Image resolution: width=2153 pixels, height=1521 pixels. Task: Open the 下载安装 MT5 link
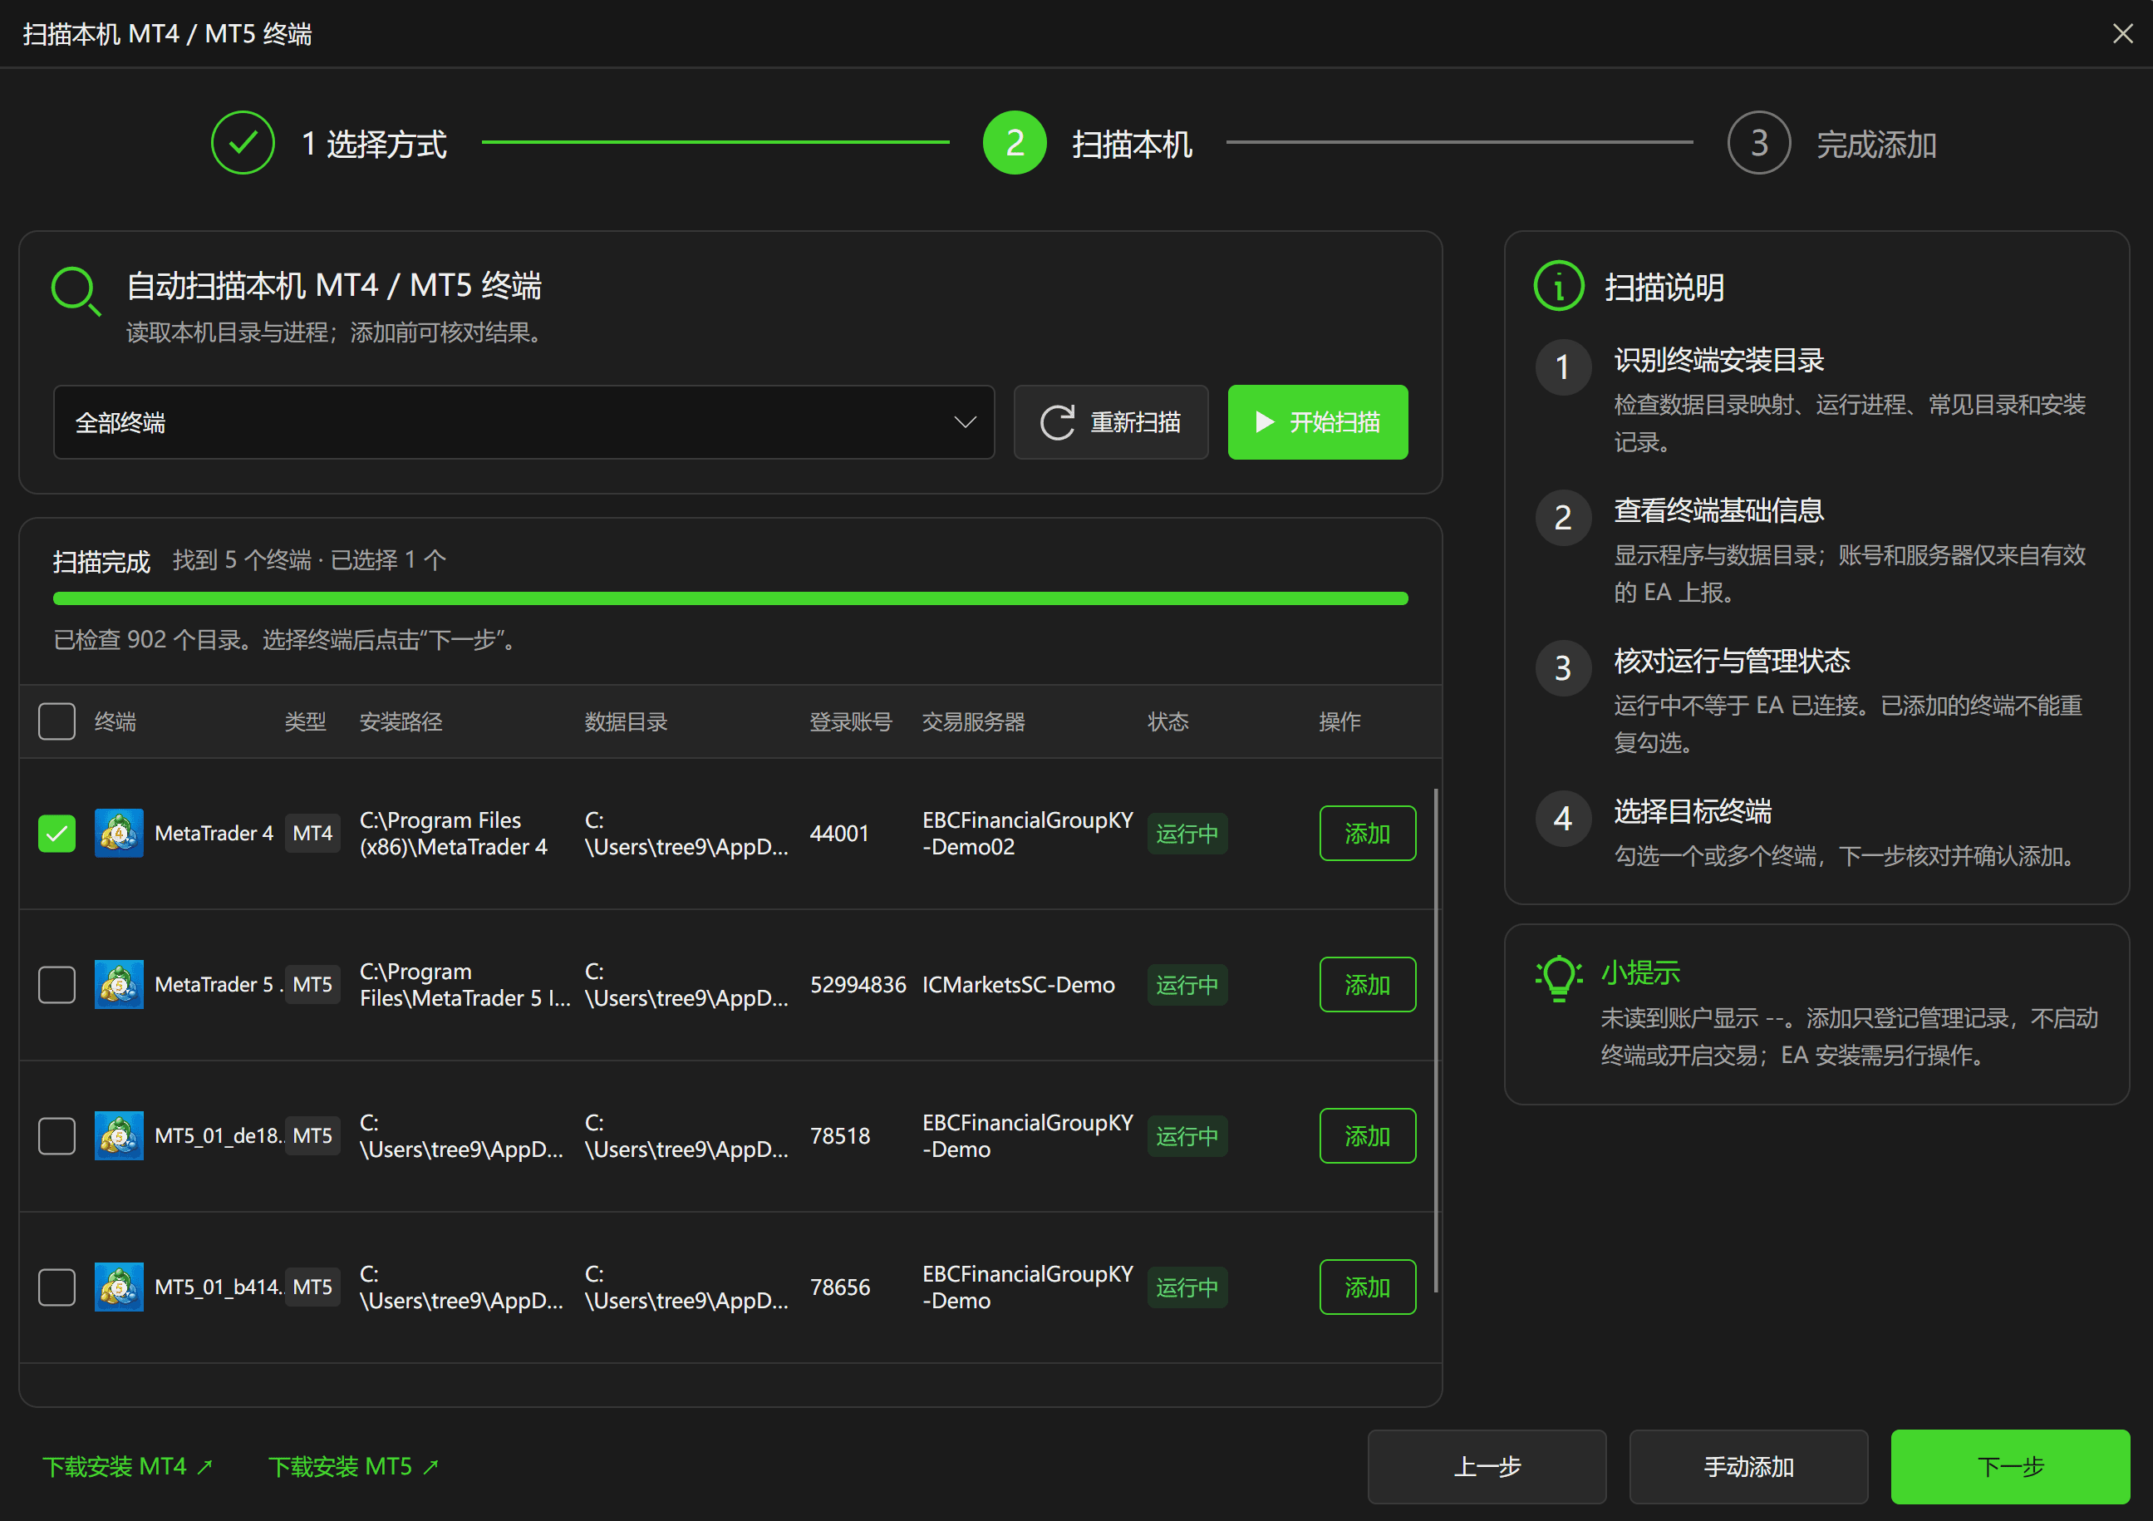point(353,1465)
